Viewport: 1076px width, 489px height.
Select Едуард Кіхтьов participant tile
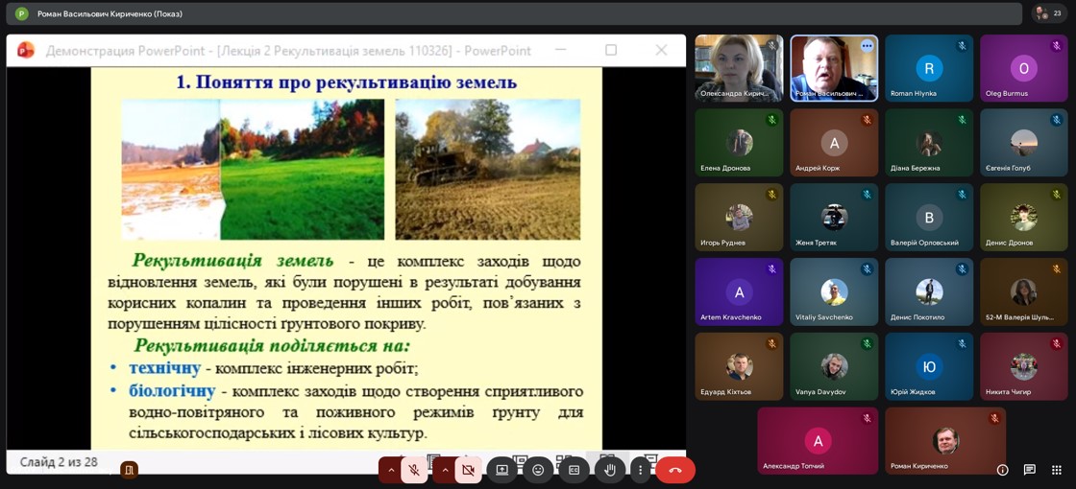(x=739, y=366)
